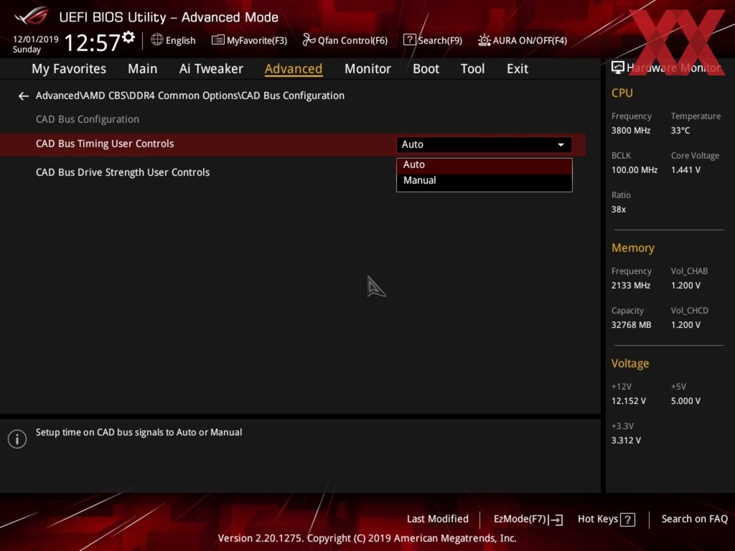
Task: Click the Memory section heading
Action: (x=633, y=248)
